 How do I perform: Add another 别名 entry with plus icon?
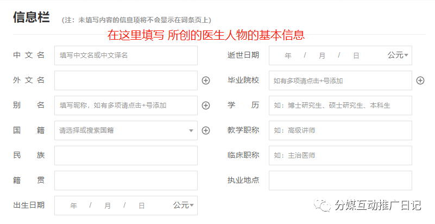[x=206, y=105]
